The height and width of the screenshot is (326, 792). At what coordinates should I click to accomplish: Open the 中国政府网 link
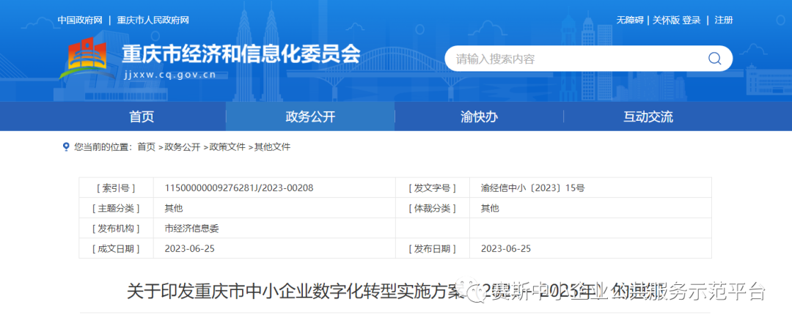pos(80,21)
